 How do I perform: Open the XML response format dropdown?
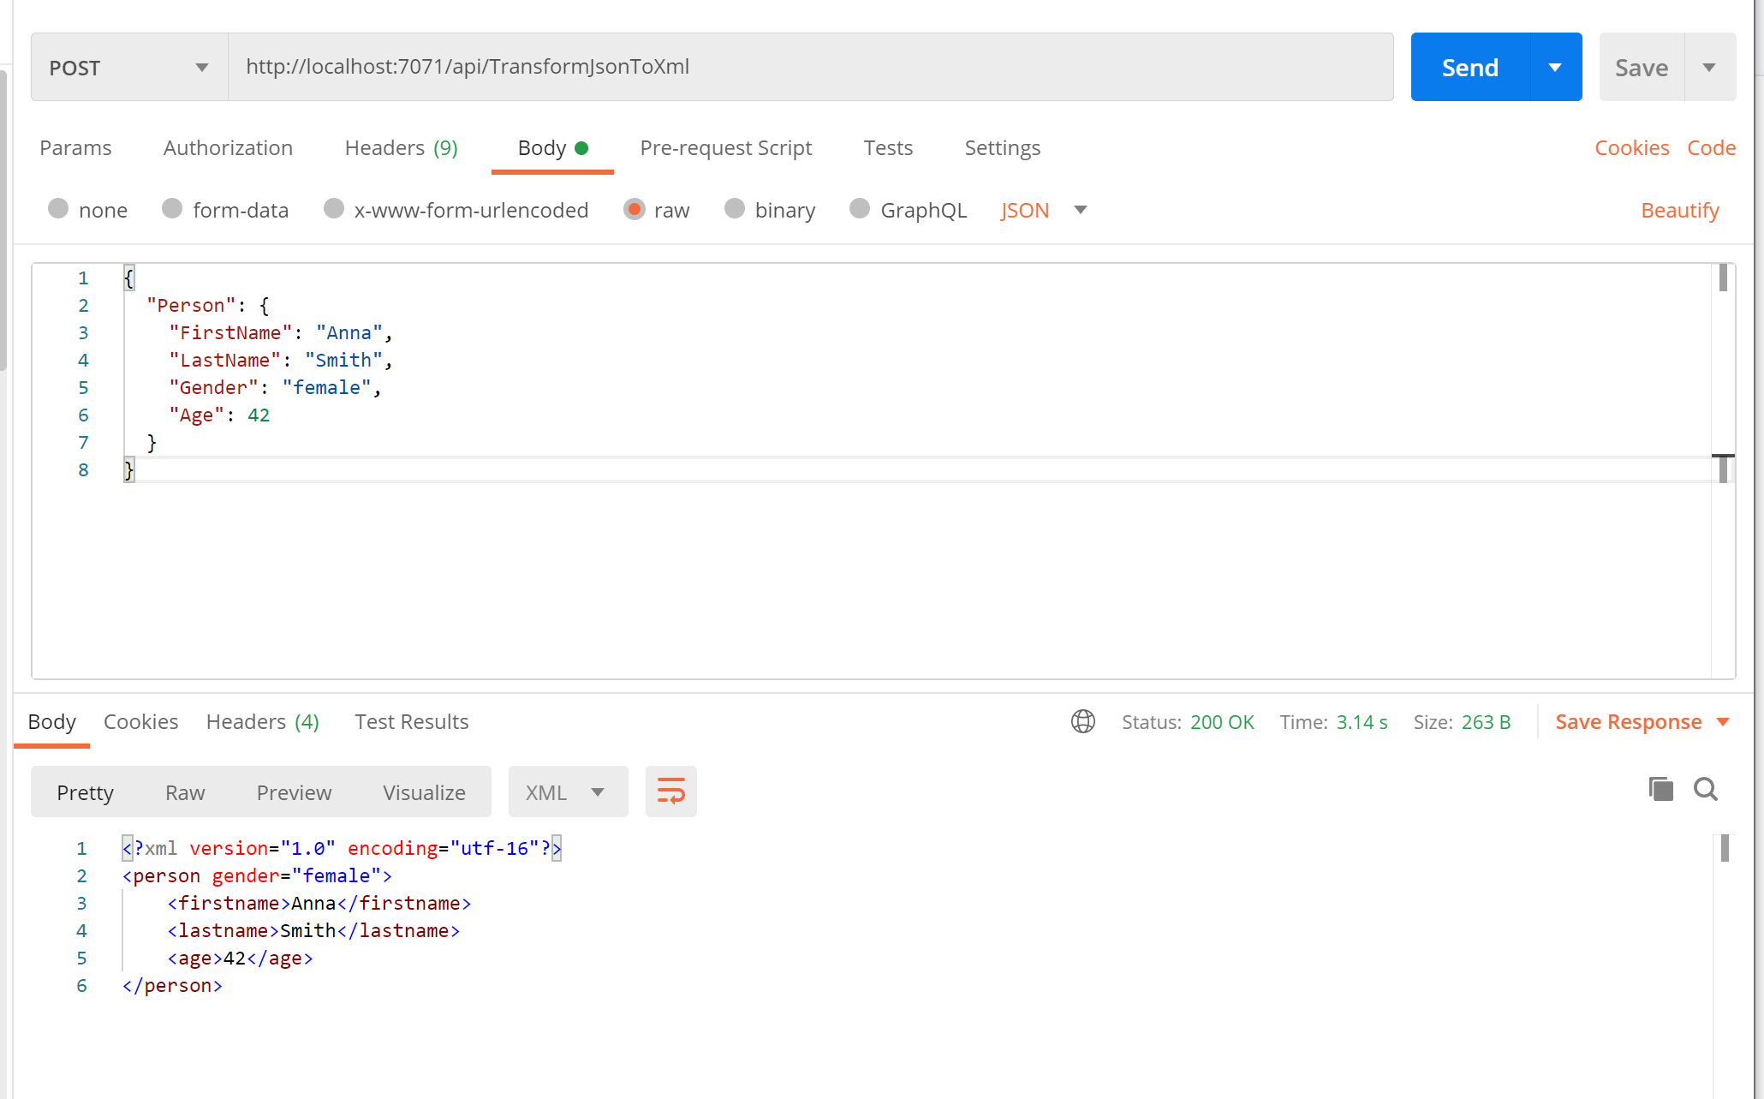(567, 791)
